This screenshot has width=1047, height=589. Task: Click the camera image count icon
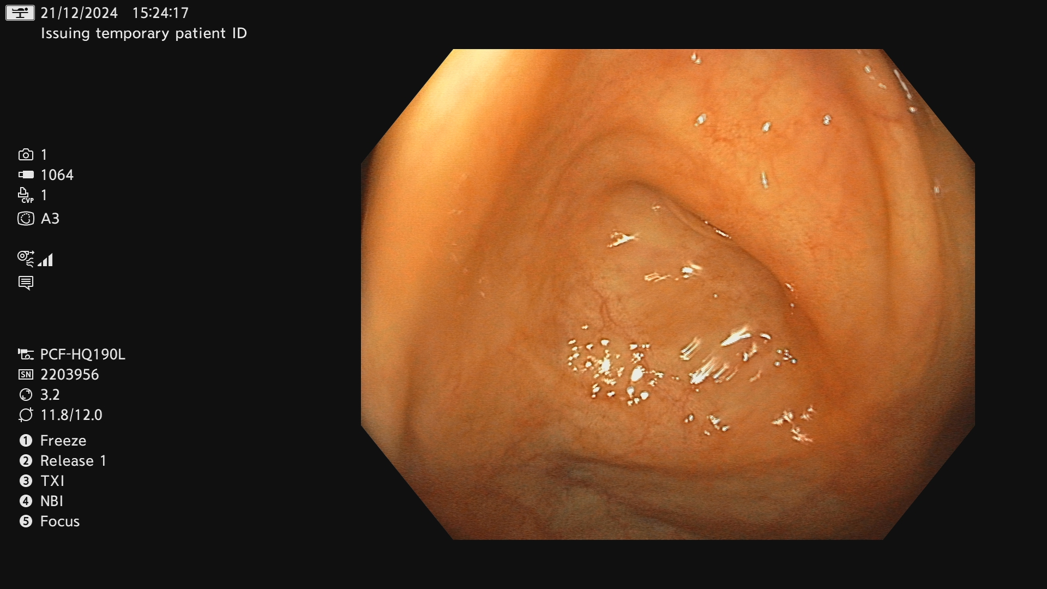point(26,155)
